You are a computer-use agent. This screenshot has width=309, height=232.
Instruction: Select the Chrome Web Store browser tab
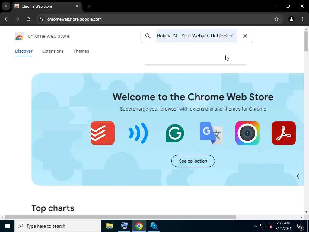tap(47, 6)
